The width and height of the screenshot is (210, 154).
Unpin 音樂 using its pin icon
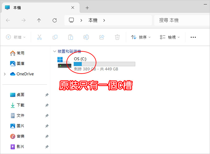47,136
